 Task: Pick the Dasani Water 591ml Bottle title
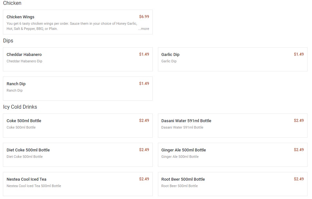click(186, 121)
